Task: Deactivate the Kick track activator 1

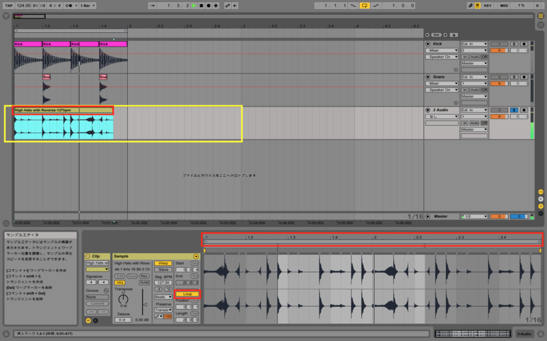Action: [x=499, y=44]
